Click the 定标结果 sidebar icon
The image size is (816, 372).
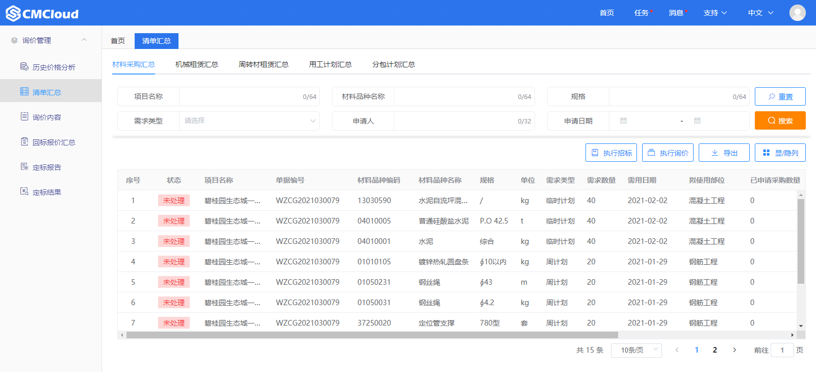pyautogui.click(x=24, y=192)
